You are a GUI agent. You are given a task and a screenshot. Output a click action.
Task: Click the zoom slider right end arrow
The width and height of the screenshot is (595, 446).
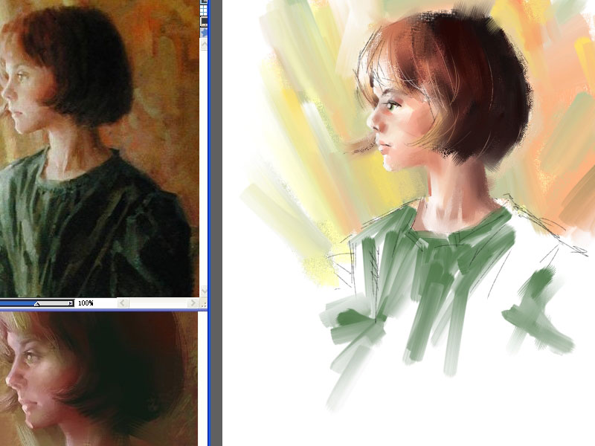[71, 303]
